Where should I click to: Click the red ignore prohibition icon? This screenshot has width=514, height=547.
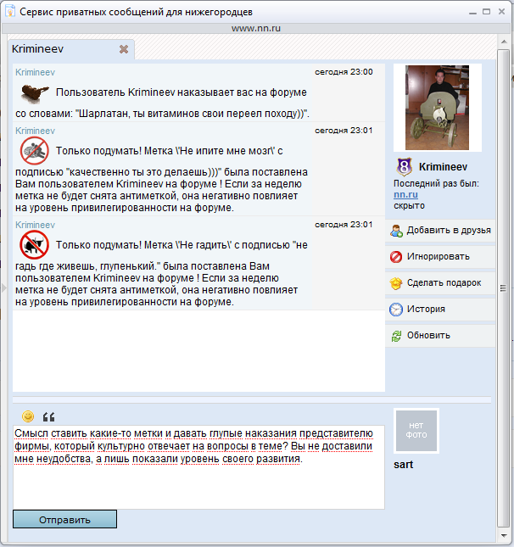pos(396,256)
